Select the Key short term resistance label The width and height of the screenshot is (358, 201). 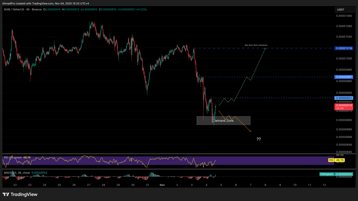(256, 45)
